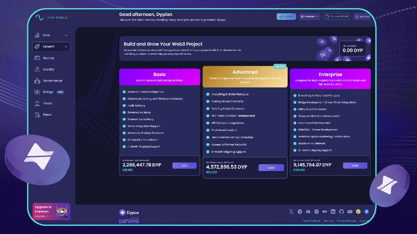Click the Buy DYP button
Viewport: 417px width, 234px height.
pyautogui.click(x=286, y=16)
